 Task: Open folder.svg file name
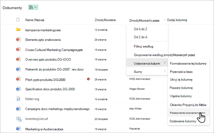pos(32,99)
